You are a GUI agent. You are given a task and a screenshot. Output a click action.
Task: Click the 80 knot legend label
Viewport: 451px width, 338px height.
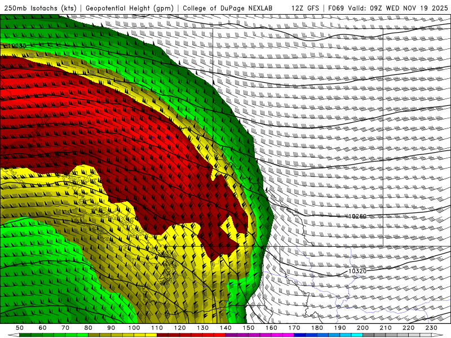pyautogui.click(x=89, y=328)
